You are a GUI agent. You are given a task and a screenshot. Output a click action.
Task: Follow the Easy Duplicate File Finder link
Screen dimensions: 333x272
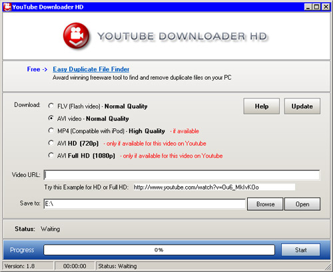pos(91,69)
